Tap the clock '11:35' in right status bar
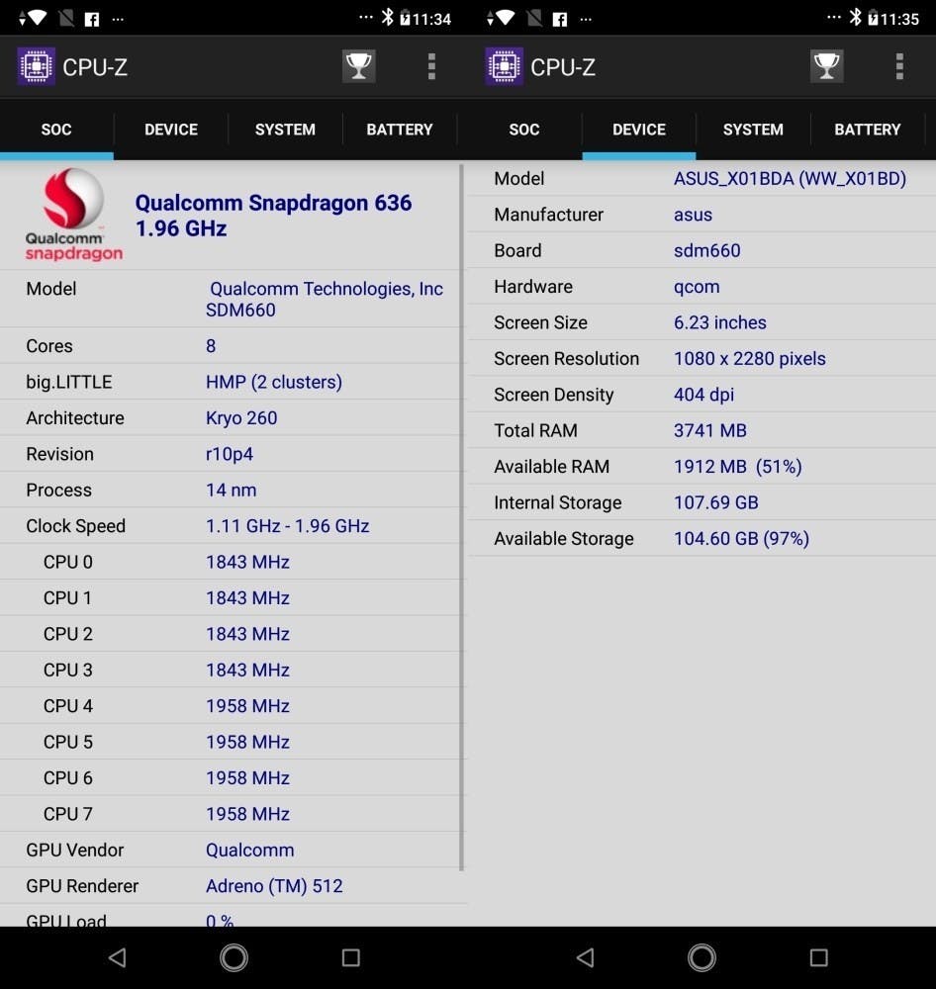 899,19
